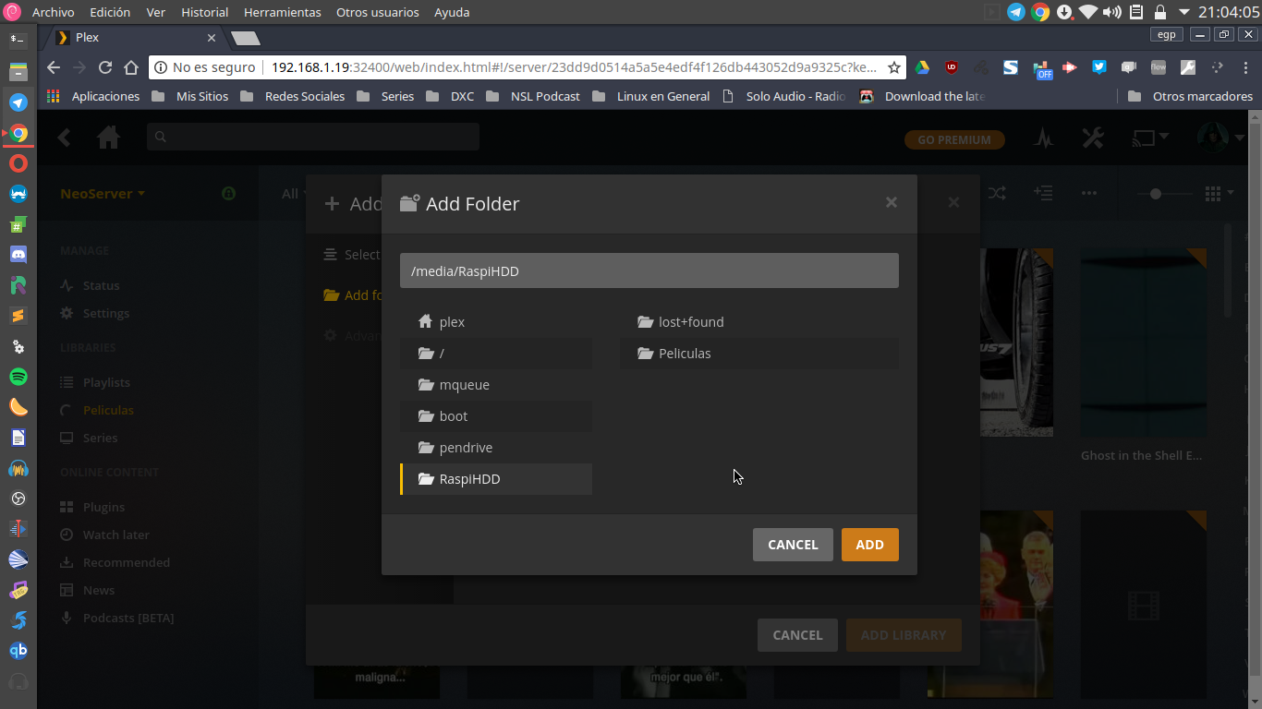
Task: Reload the page with refresh icon
Action: click(x=105, y=67)
